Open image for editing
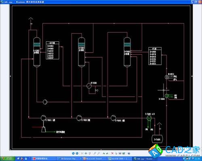Image resolution: width=202 pixels, height=161 pixels. (x=124, y=153)
